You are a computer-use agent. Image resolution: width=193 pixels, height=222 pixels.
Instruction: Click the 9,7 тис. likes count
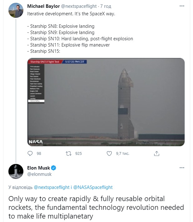[x=123, y=154]
